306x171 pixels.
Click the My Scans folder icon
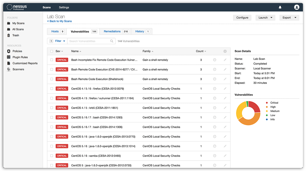coord(9,23)
